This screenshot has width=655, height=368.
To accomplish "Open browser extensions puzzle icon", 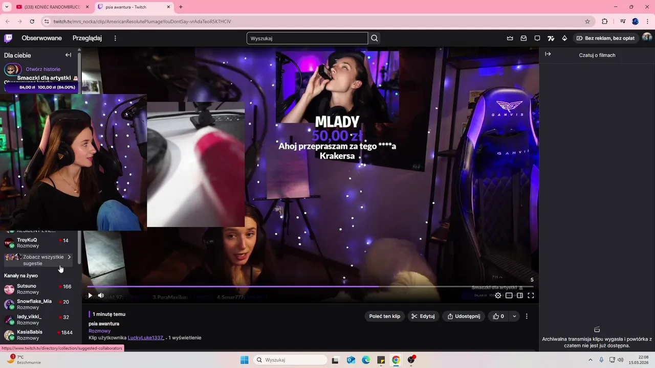I will pos(604,21).
